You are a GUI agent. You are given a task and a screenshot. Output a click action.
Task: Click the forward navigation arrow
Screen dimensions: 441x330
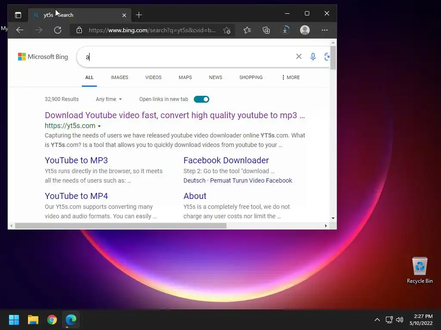point(39,30)
